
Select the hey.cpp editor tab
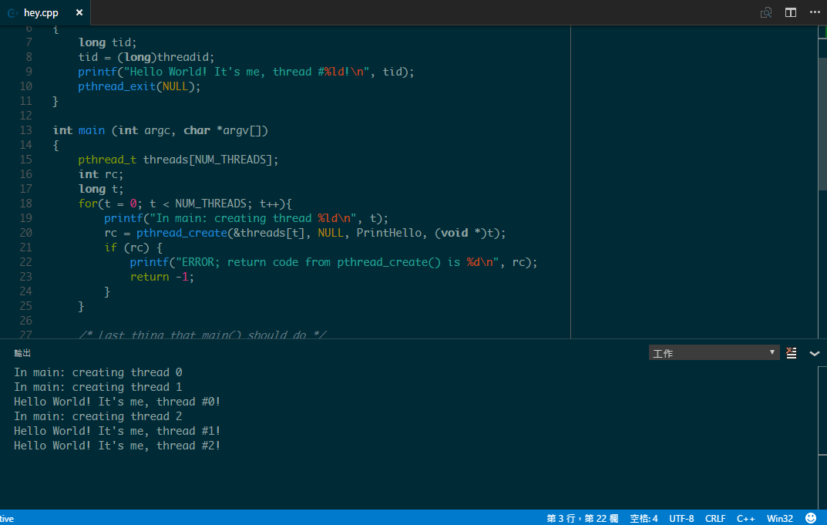(39, 12)
